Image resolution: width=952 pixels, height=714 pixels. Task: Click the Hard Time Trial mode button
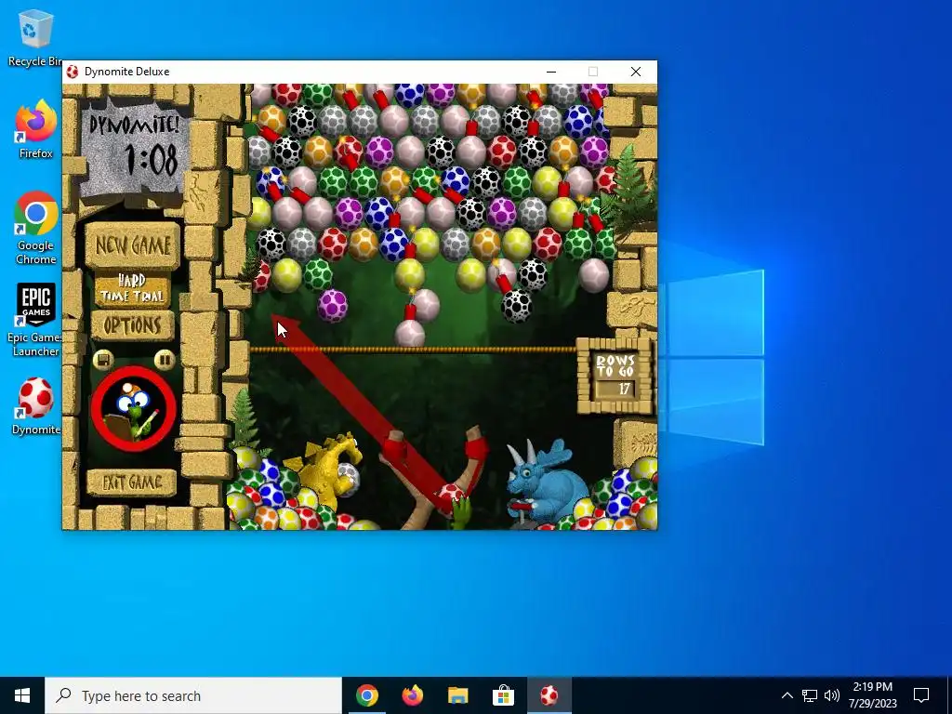(132, 288)
